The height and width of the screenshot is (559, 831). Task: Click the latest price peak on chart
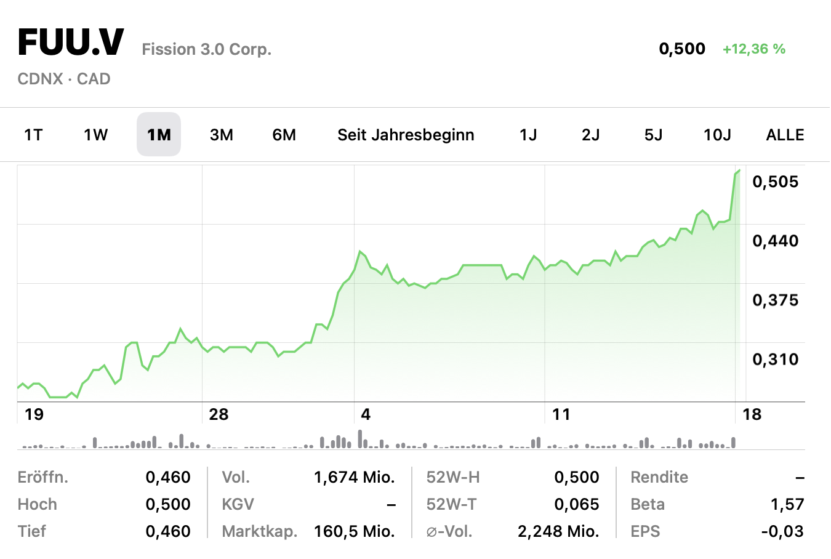pyautogui.click(x=738, y=171)
